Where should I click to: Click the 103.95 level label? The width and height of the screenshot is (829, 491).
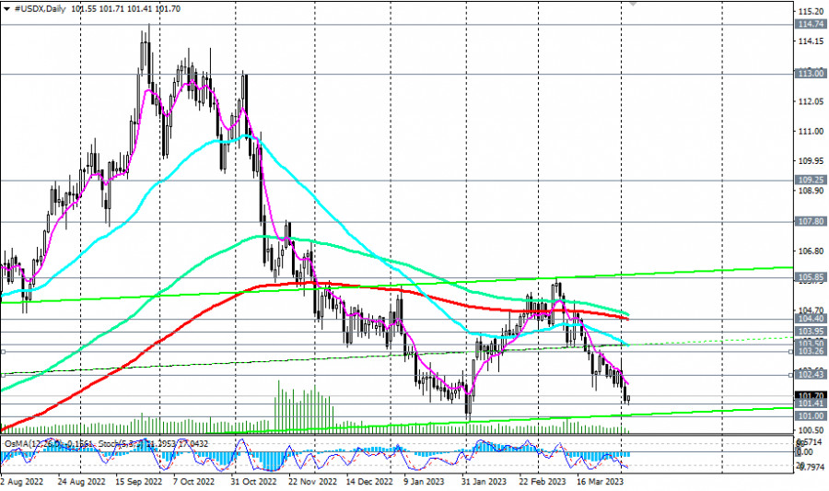[x=810, y=331]
